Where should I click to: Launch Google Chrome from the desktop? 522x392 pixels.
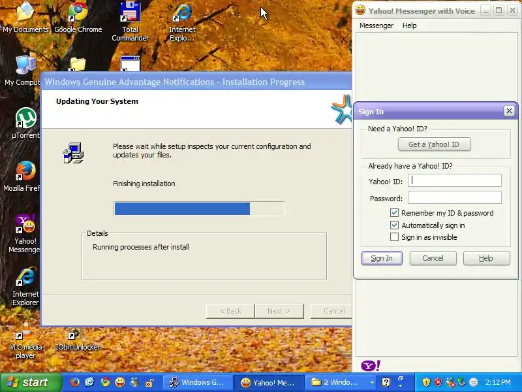pos(78,18)
